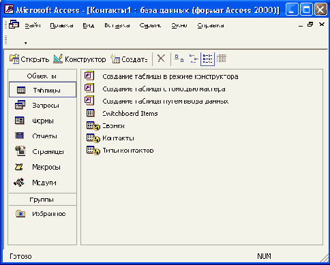Viewport: 330px width, 265px height.
Task: Click the Объекты header bar
Action: [42, 76]
